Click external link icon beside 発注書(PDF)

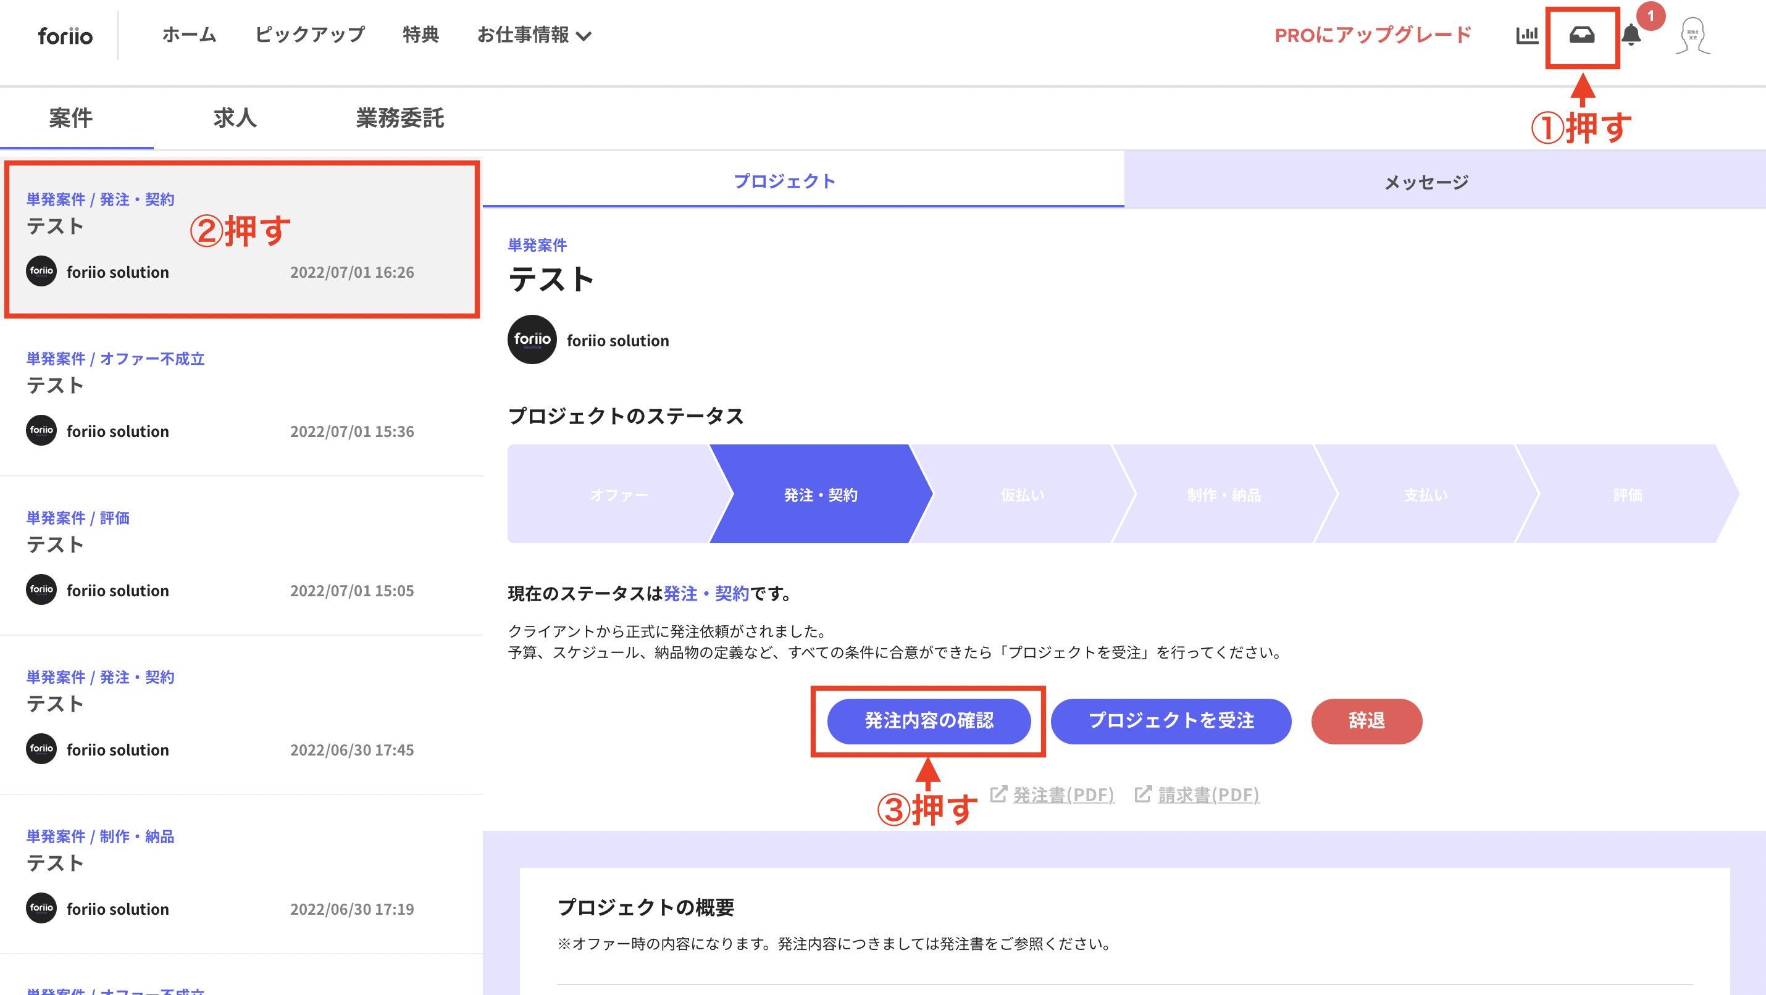pyautogui.click(x=998, y=794)
